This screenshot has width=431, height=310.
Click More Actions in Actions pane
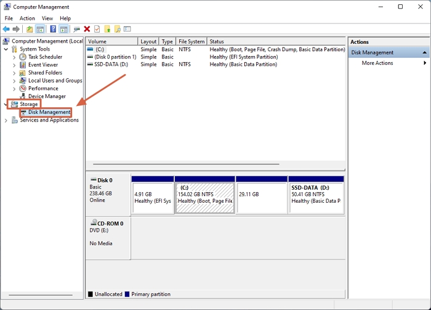pyautogui.click(x=377, y=63)
